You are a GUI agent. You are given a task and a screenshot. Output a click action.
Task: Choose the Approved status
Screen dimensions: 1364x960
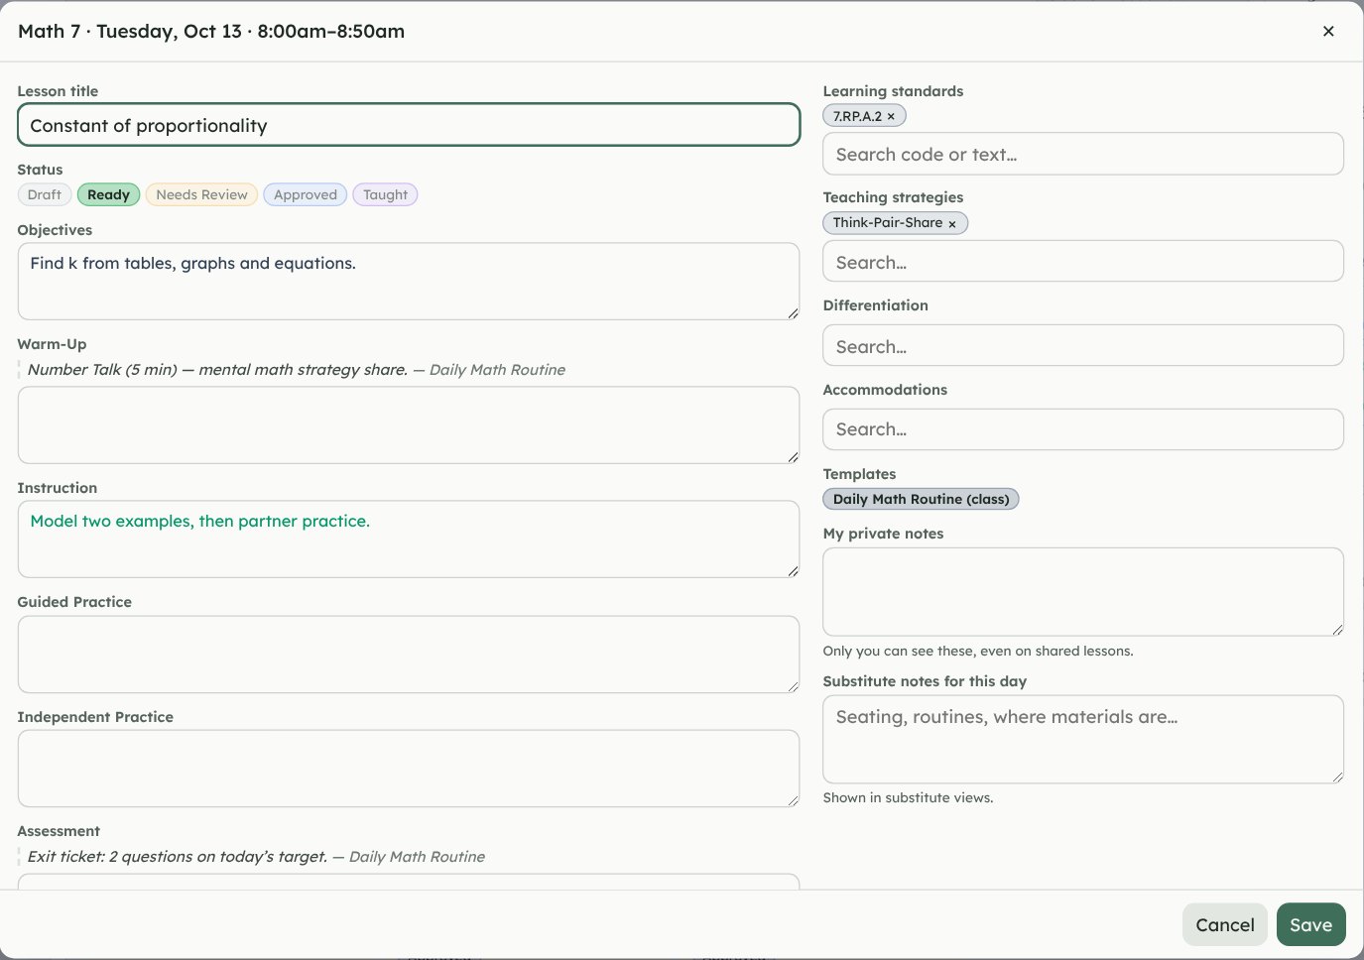pos(306,194)
